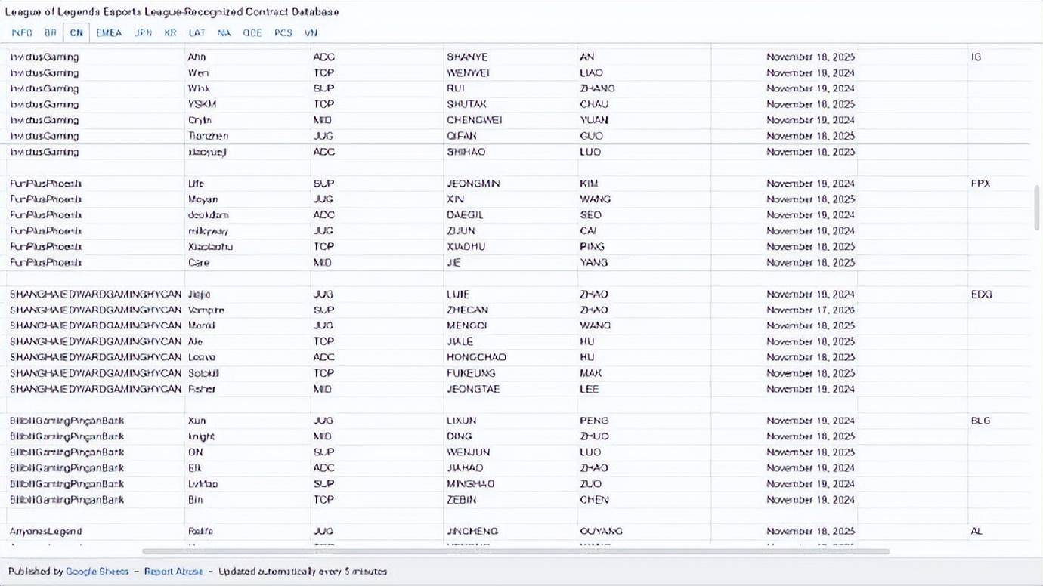Select the knight player cell
The image size is (1043, 586).
coord(248,436)
